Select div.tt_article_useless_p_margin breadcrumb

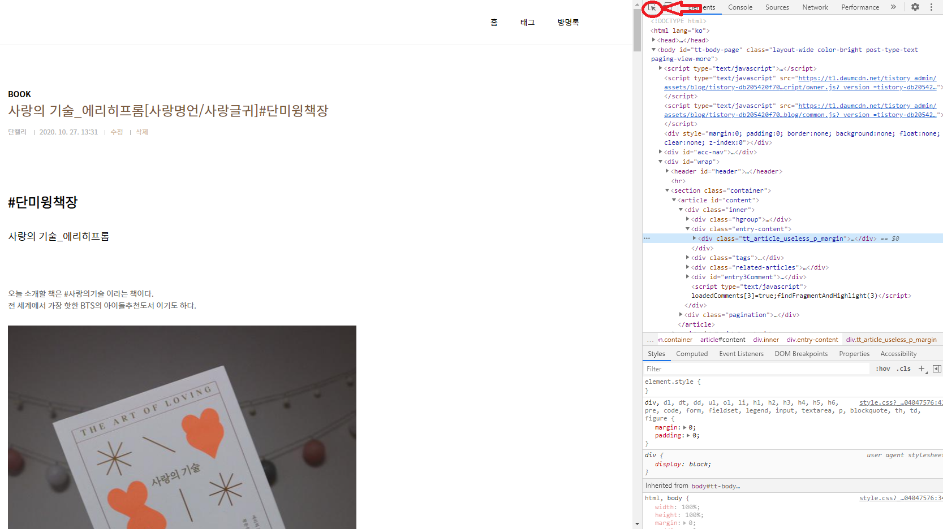tap(892, 340)
